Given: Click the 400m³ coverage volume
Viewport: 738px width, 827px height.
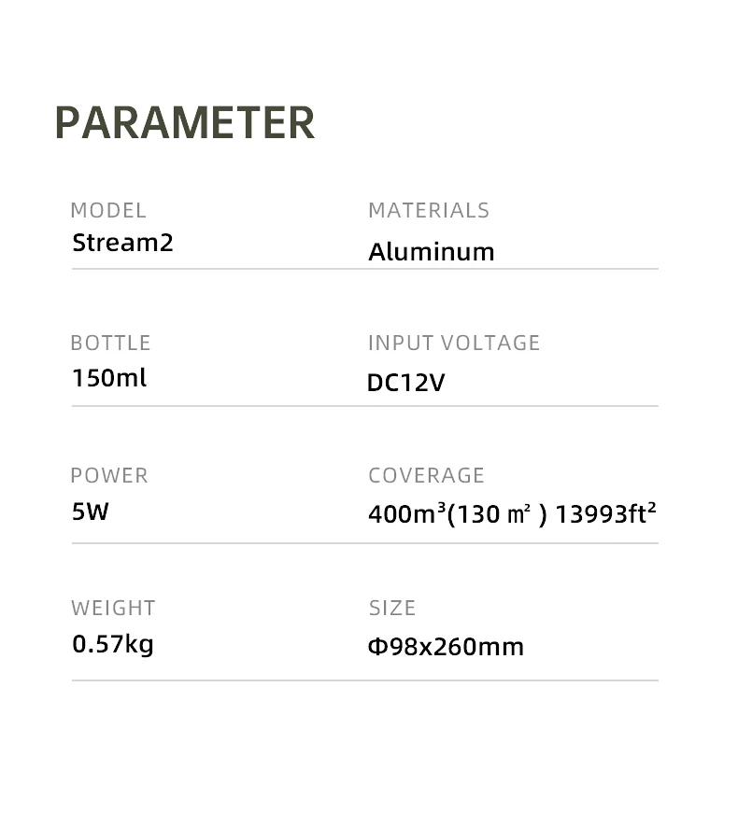Looking at the screenshot, I should pyautogui.click(x=407, y=514).
